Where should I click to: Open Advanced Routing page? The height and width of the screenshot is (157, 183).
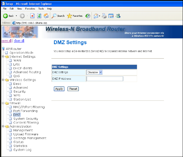[x=27, y=72]
